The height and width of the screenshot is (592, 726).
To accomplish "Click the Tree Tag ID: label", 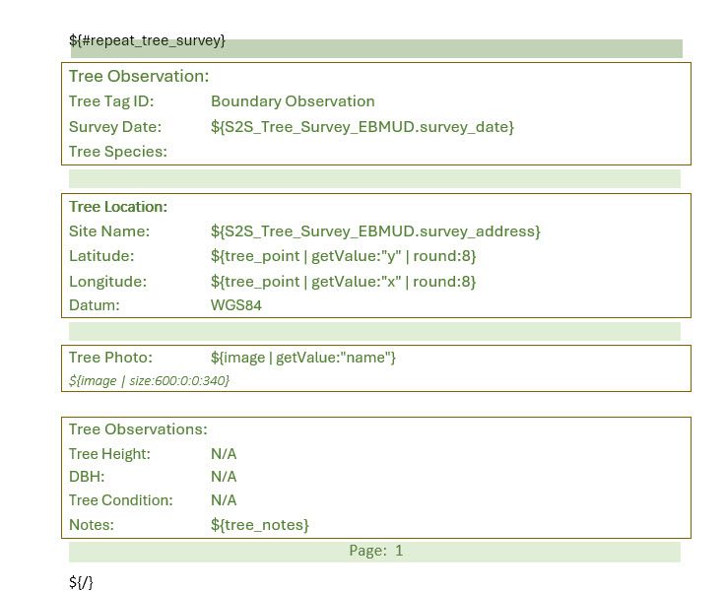I will point(111,101).
